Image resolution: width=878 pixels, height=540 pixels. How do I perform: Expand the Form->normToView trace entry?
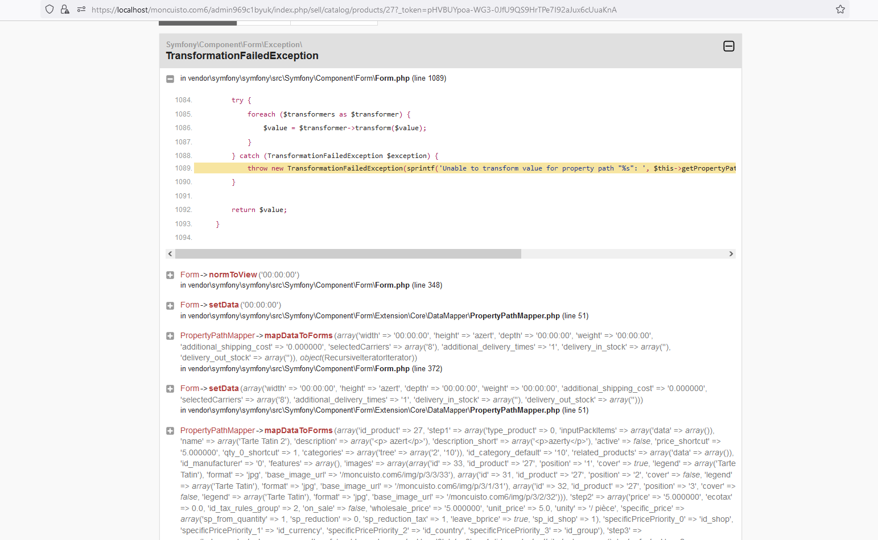click(x=170, y=275)
